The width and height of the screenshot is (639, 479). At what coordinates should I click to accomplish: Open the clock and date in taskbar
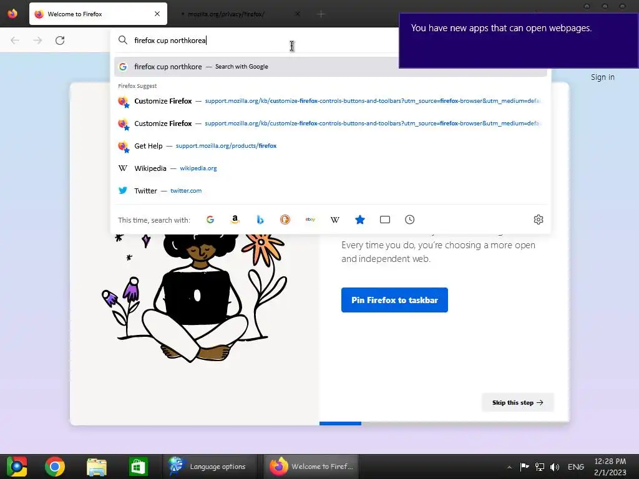tap(610, 467)
